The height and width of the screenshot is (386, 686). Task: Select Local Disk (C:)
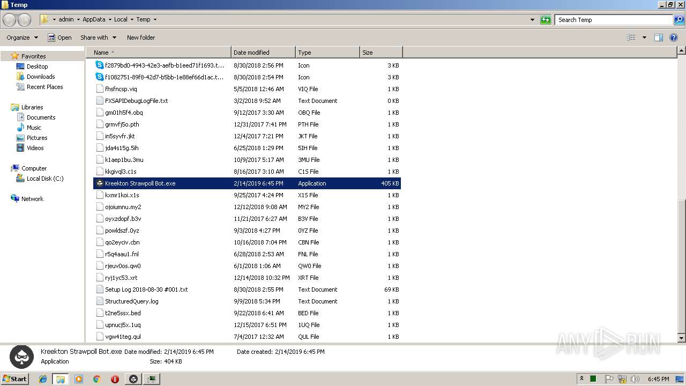coord(45,179)
